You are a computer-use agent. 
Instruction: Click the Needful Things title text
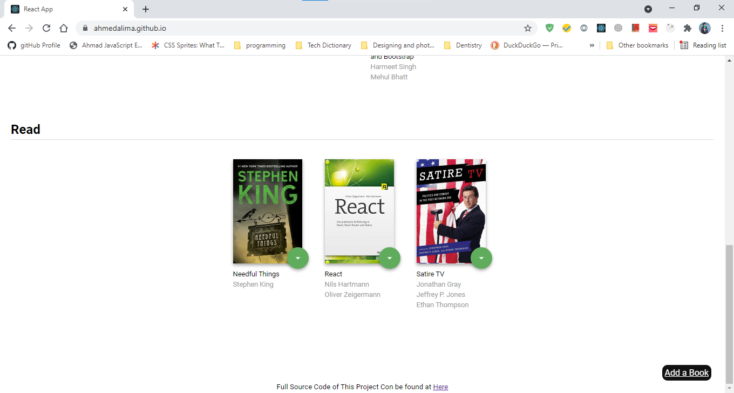(x=256, y=274)
